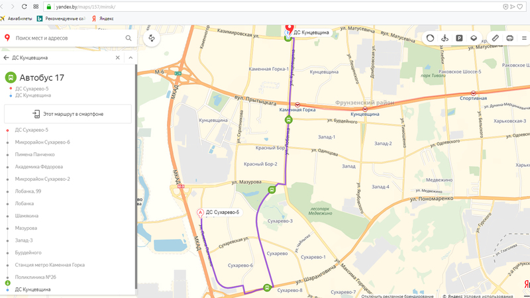Click the bus stop icon on Мазурова street
The width and height of the screenshot is (530, 298).
click(x=270, y=189)
